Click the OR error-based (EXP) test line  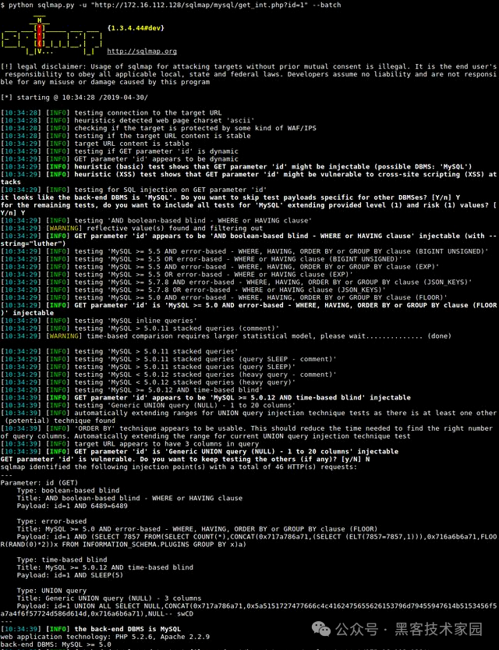(177, 275)
